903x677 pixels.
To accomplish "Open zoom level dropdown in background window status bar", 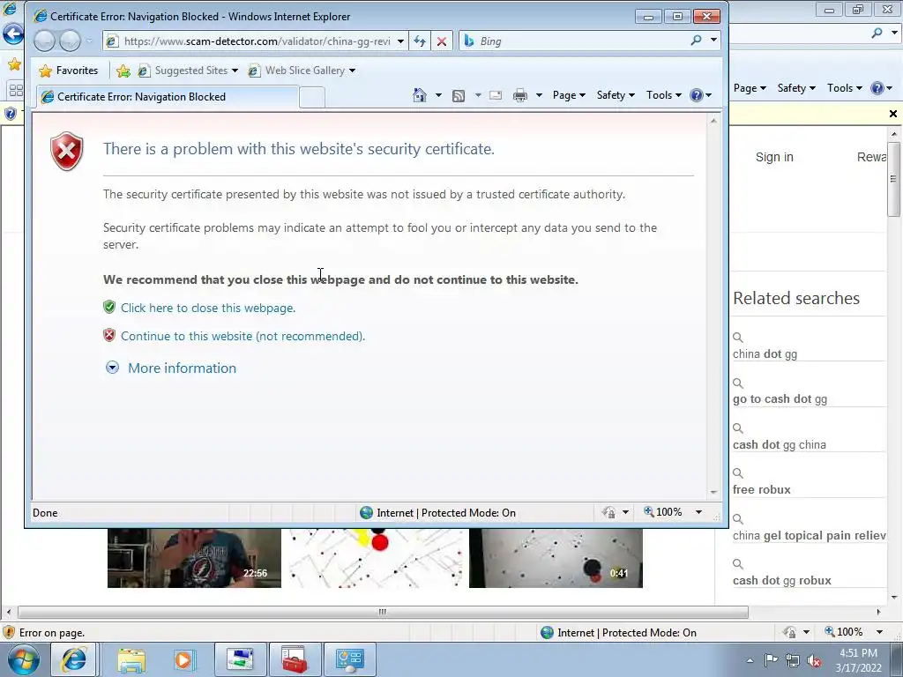I will [x=879, y=632].
